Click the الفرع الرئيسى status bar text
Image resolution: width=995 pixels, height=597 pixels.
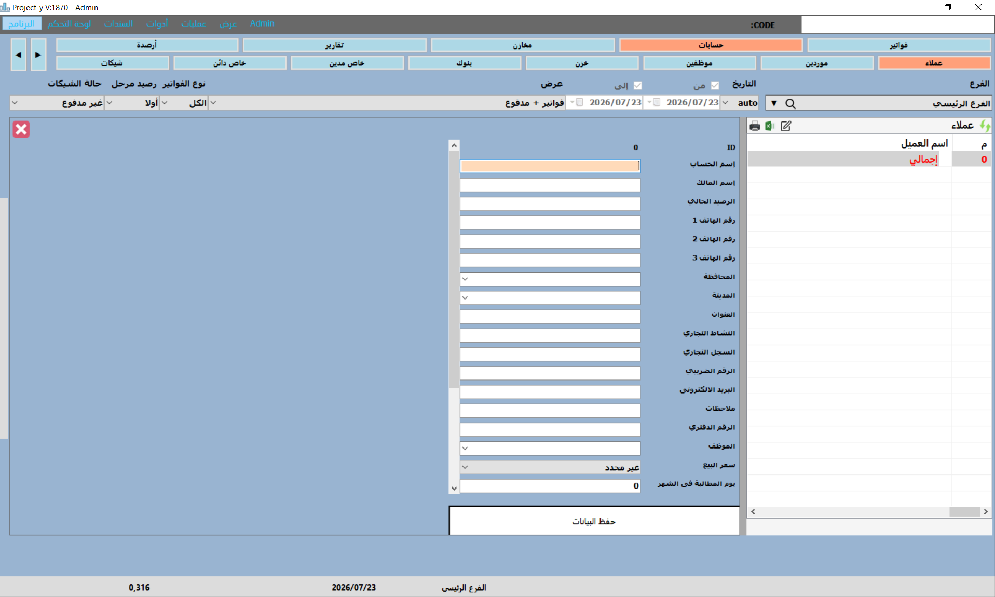tap(464, 588)
